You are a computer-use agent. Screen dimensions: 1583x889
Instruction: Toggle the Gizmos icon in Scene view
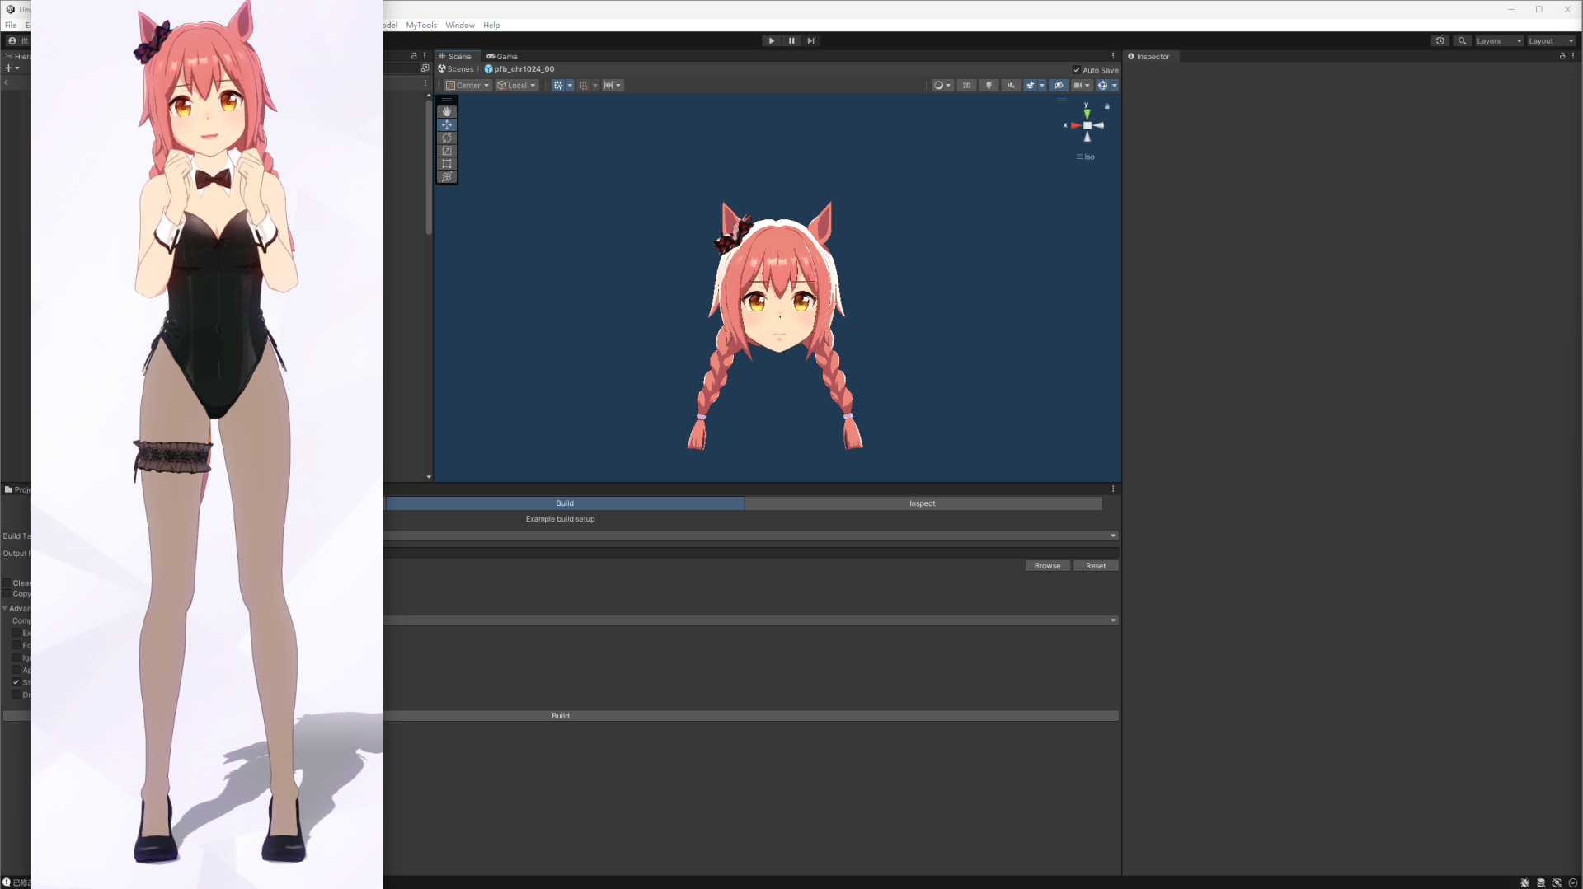pos(1102,85)
